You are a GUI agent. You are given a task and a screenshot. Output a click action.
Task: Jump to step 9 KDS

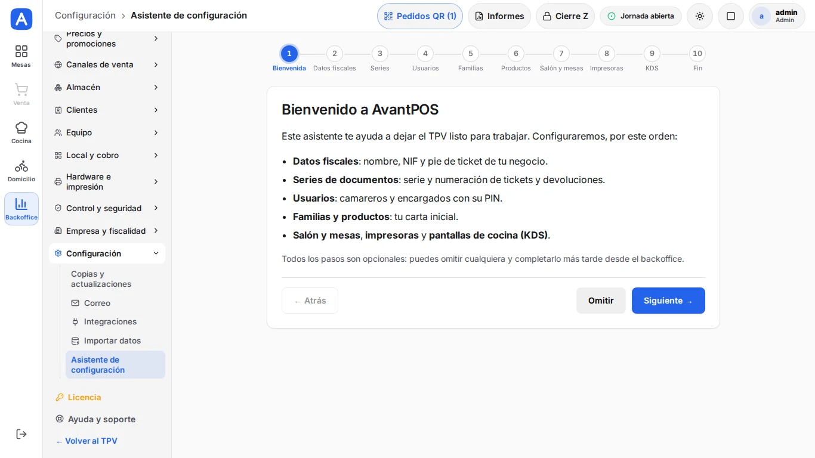coord(652,58)
